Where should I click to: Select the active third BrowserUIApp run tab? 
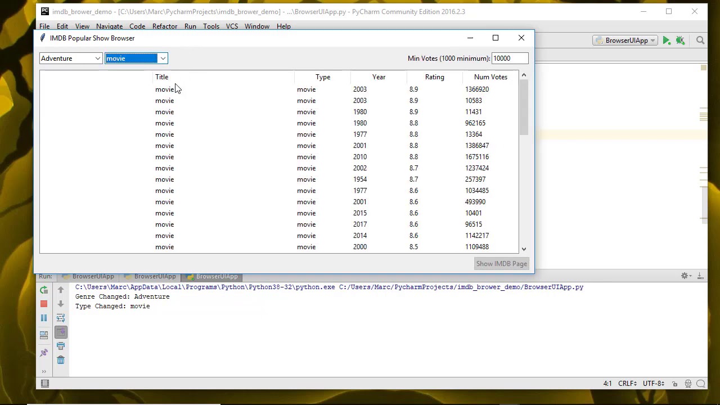coord(211,276)
